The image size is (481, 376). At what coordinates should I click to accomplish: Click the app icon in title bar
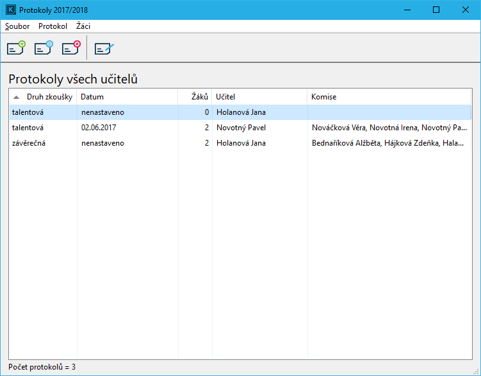[x=10, y=10]
